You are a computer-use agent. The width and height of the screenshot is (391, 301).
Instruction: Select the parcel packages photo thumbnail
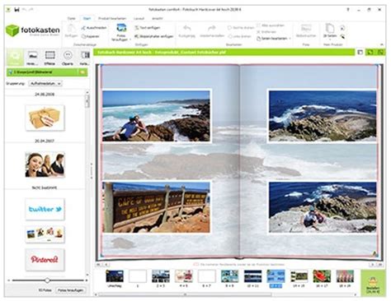[45, 118]
